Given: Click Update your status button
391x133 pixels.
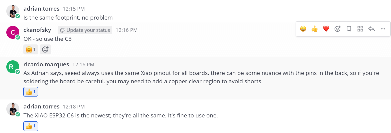Looking at the screenshot, I should click(85, 30).
